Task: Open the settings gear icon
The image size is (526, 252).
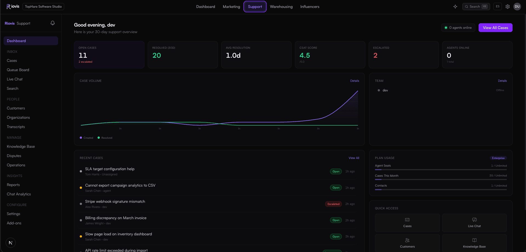Action: point(508,7)
